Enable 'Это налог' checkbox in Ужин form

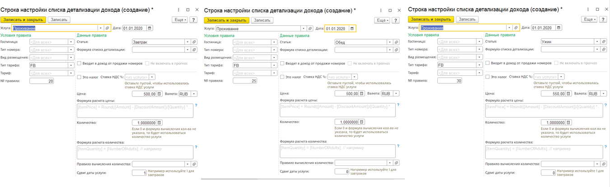click(x=488, y=77)
